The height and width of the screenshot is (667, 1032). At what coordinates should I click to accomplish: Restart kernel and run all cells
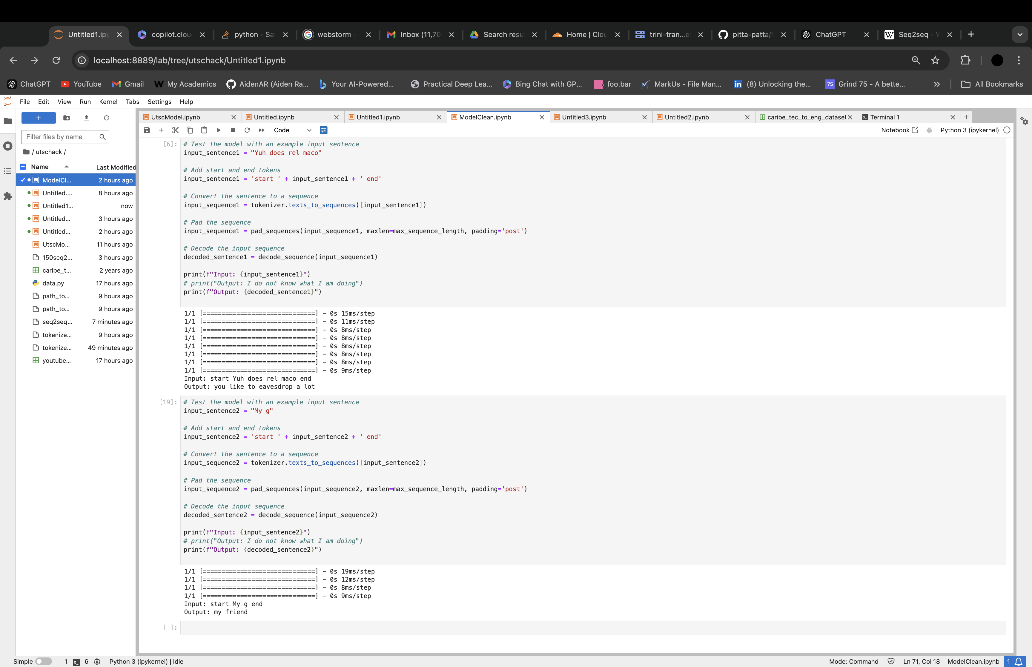[262, 130]
